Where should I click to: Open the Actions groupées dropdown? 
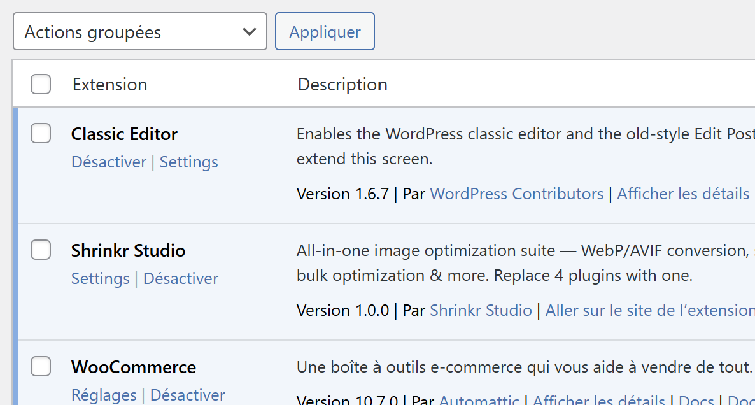click(x=139, y=31)
